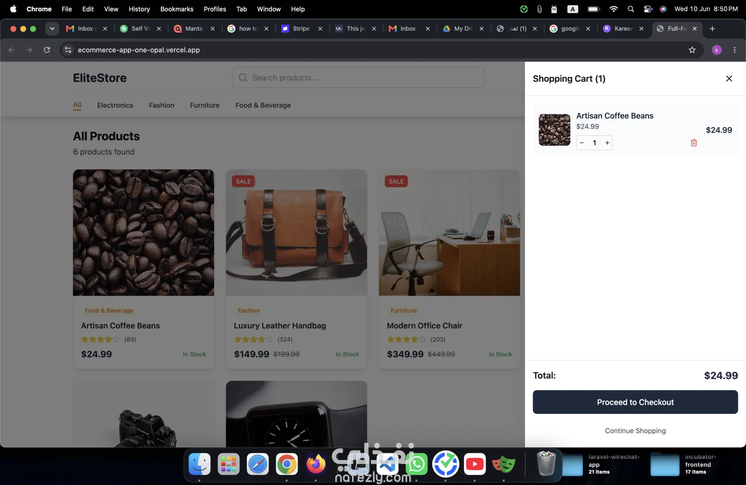Open Finder from the Dock
Viewport: 746px width, 485px height.
(200, 464)
